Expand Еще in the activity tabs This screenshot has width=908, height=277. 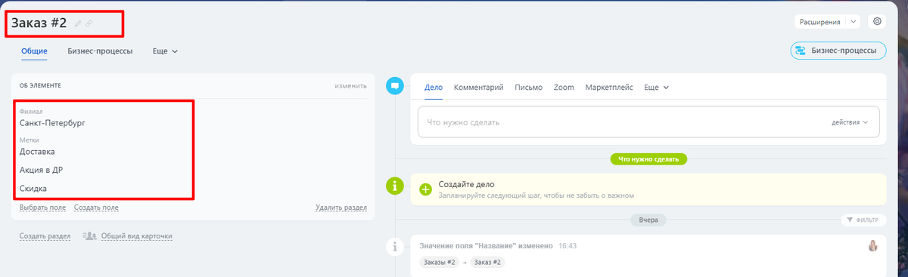(657, 88)
